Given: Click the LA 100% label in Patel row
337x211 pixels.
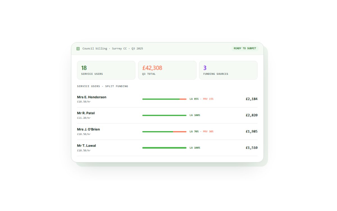Looking at the screenshot, I should (x=195, y=115).
